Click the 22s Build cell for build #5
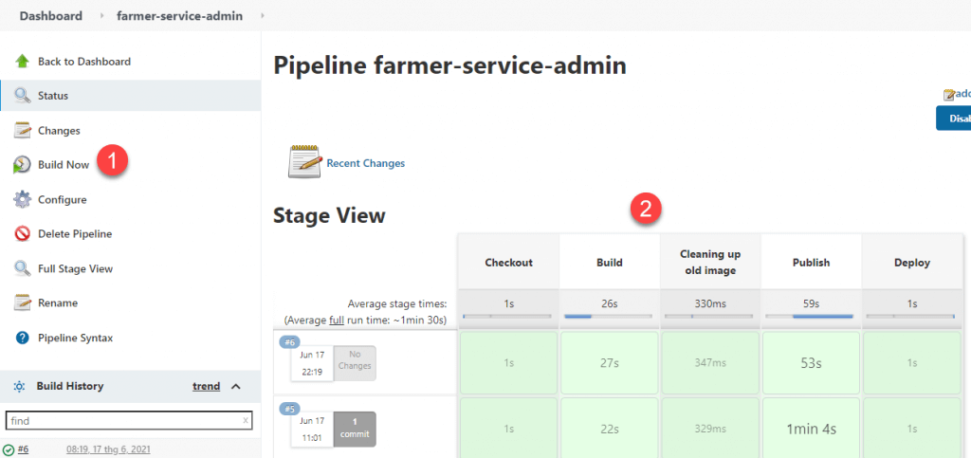 pyautogui.click(x=610, y=429)
